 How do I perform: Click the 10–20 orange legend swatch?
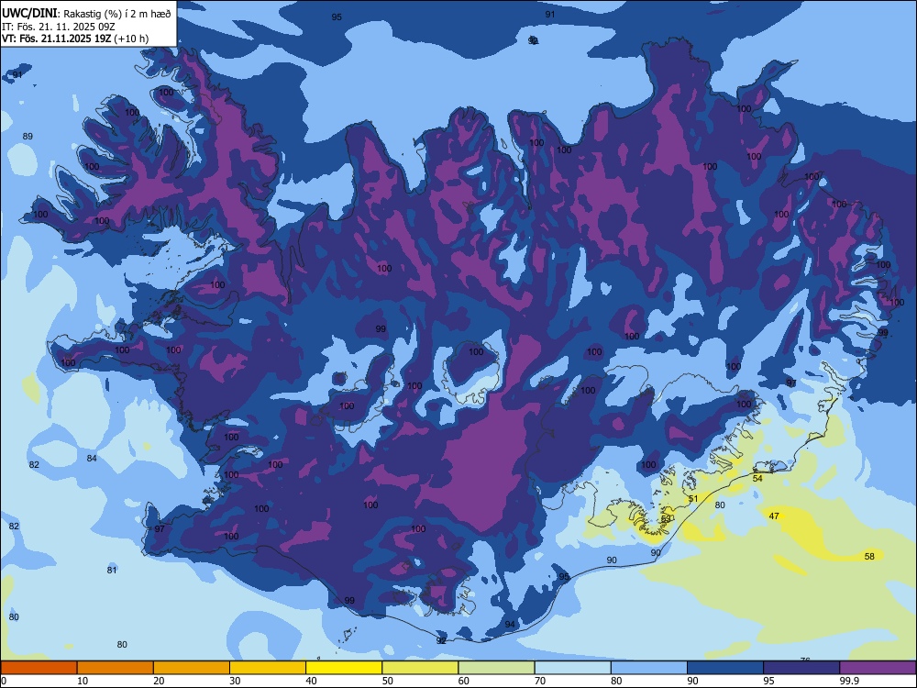116,668
